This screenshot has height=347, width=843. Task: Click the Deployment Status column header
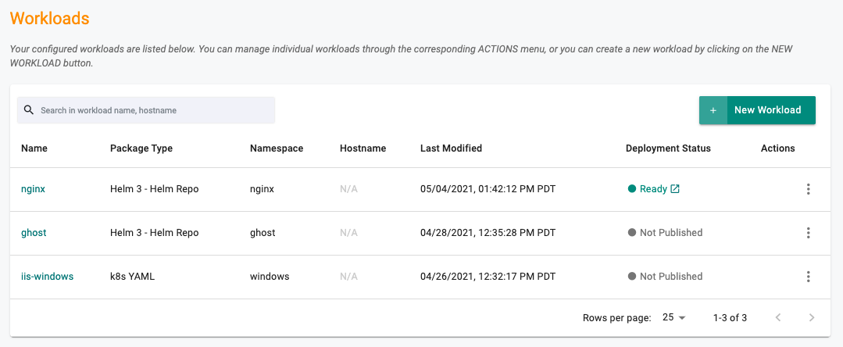click(x=668, y=148)
